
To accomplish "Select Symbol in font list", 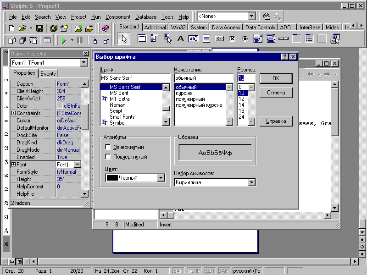I will tap(117, 123).
